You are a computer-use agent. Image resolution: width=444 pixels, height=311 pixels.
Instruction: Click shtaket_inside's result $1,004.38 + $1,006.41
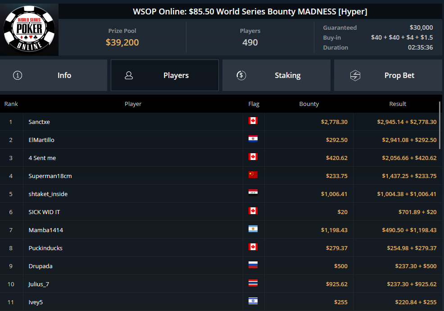coord(407,194)
